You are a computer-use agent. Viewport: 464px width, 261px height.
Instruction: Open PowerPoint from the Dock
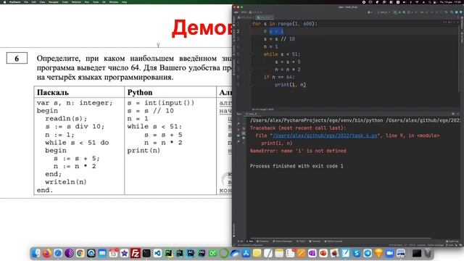323,253
